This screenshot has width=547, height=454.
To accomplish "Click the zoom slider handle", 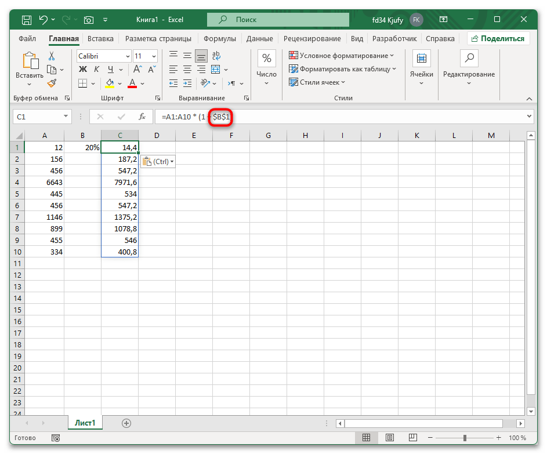I will point(465,438).
